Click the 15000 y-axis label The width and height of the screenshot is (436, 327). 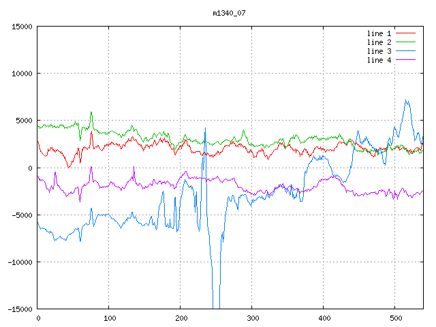(22, 27)
